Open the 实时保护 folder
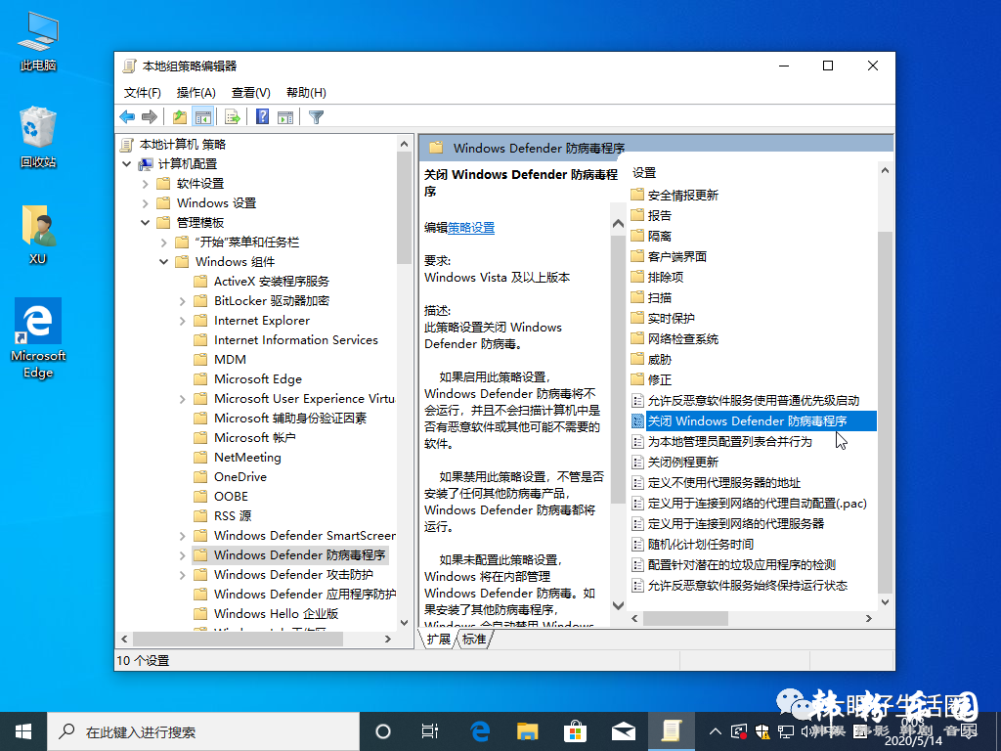1001x751 pixels. 663,318
